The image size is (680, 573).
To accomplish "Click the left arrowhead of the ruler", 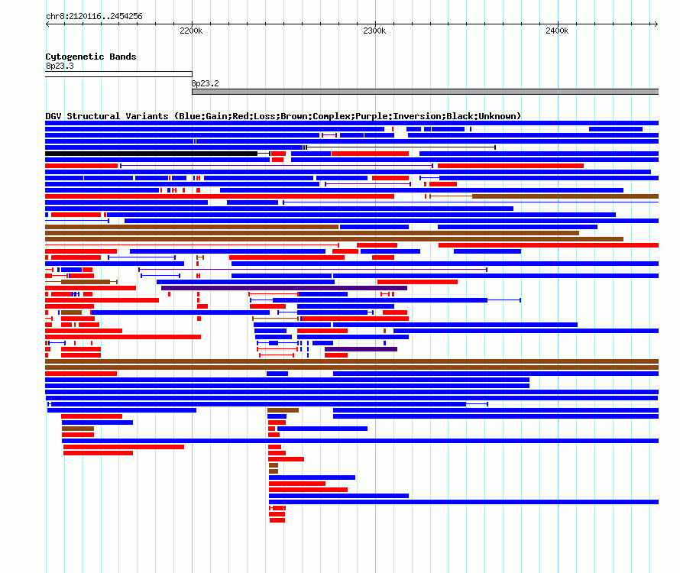I will [x=47, y=24].
